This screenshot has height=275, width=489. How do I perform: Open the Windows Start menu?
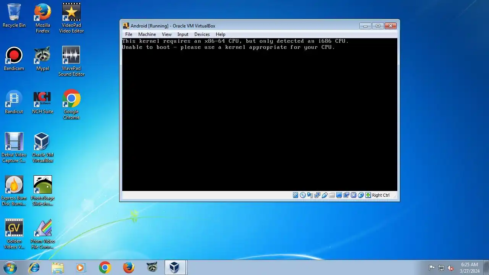coord(10,267)
